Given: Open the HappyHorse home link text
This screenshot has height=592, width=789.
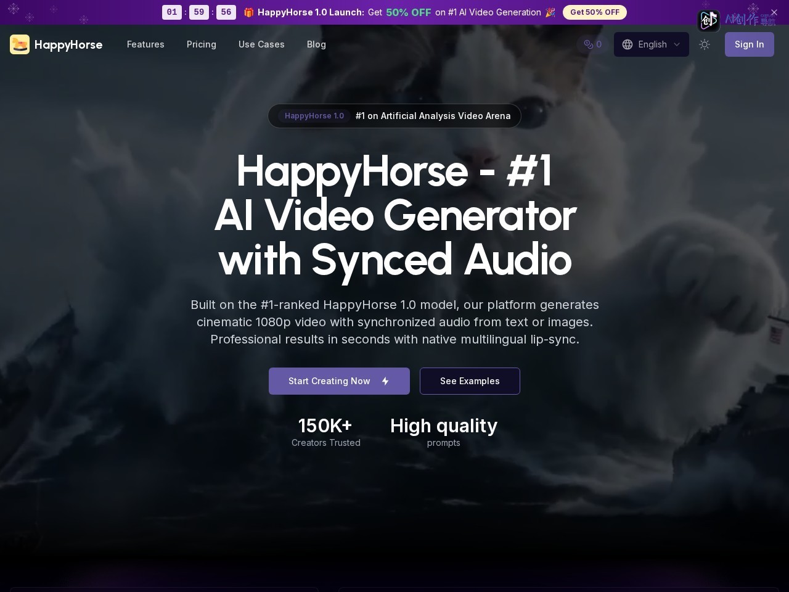Looking at the screenshot, I should [x=68, y=44].
